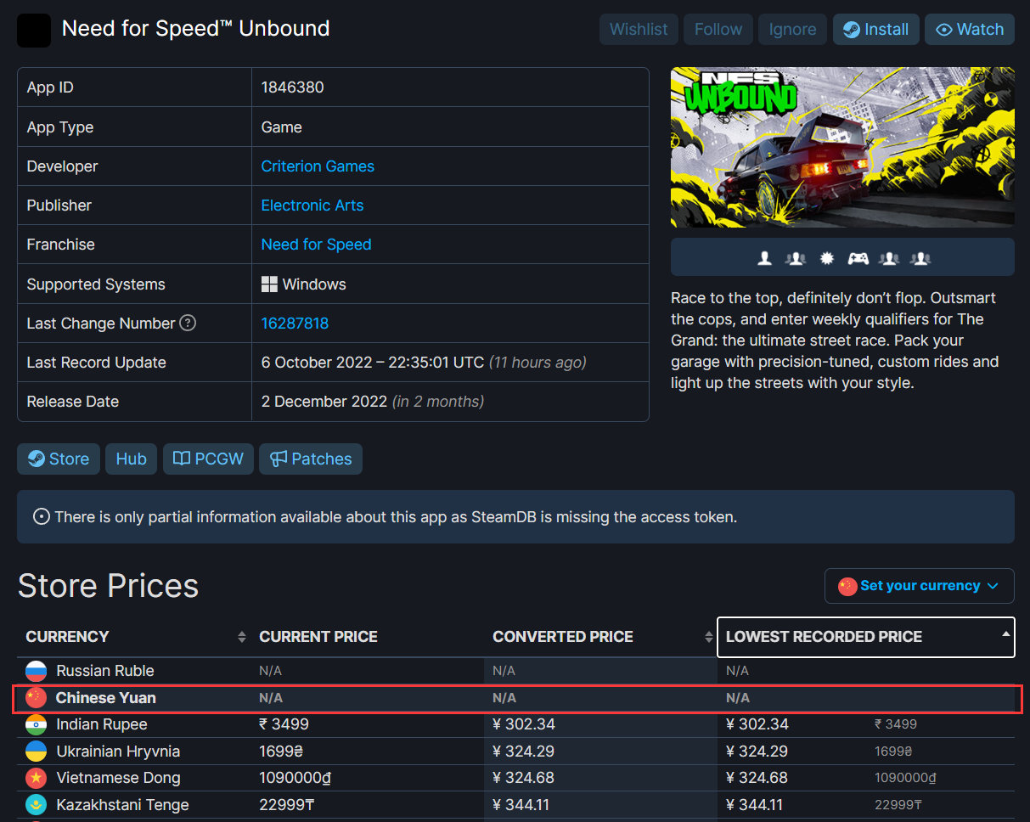Toggle Wishlist for this game
The image size is (1030, 822).
coord(639,30)
